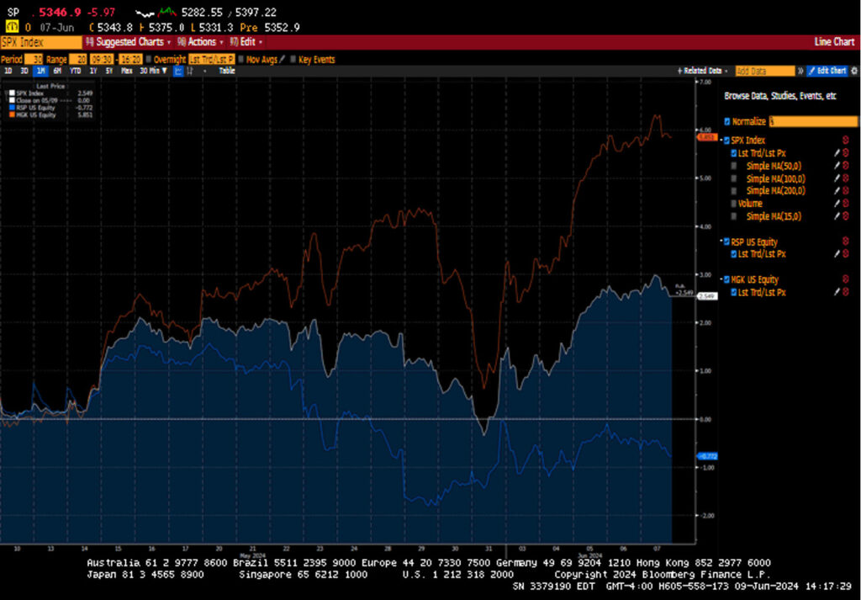The height and width of the screenshot is (600, 861).
Task: Expand the Actions dropdown menu
Action: (x=202, y=42)
